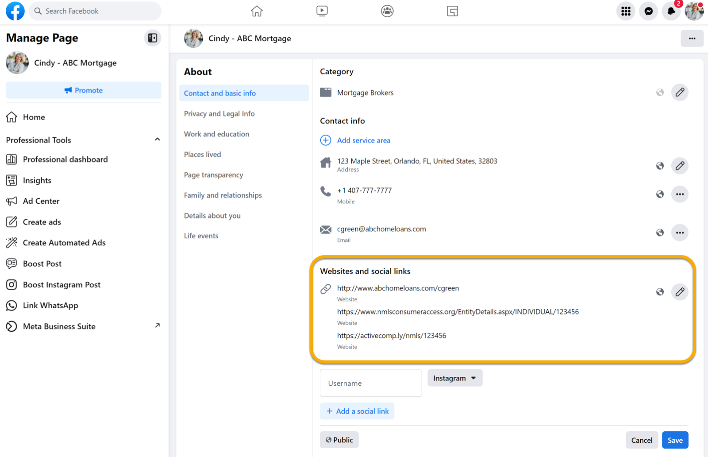This screenshot has height=457, width=708.
Task: Click the Add service area link
Action: pos(364,140)
